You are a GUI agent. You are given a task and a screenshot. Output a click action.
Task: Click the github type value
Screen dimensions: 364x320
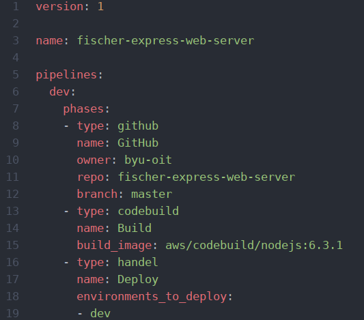point(138,126)
